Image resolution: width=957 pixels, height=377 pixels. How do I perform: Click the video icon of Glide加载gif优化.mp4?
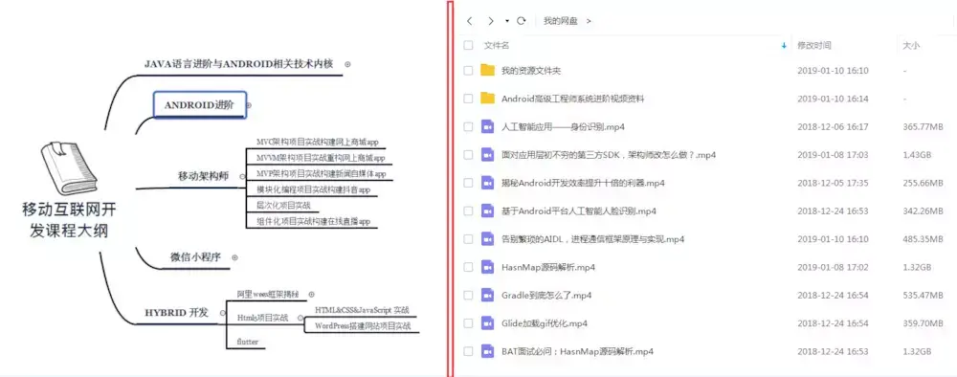(x=487, y=322)
